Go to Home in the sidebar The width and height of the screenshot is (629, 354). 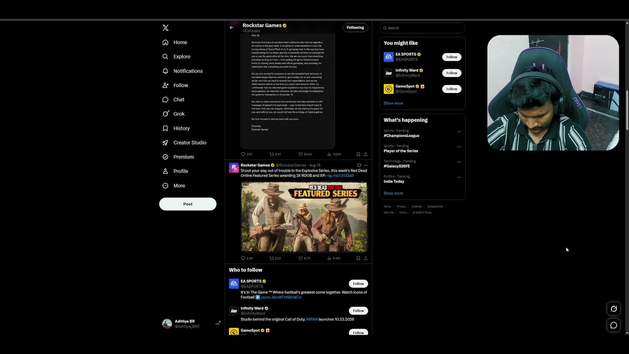pyautogui.click(x=174, y=42)
